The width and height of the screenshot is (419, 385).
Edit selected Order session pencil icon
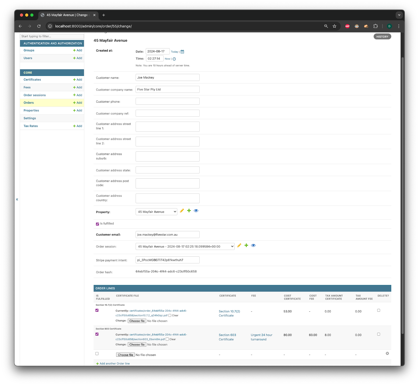239,245
